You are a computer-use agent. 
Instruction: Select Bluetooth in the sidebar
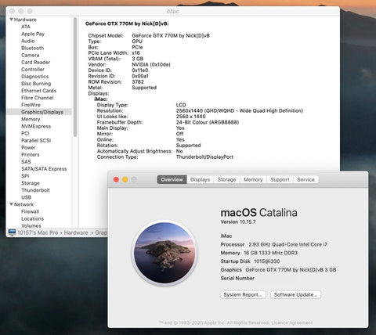(x=33, y=48)
